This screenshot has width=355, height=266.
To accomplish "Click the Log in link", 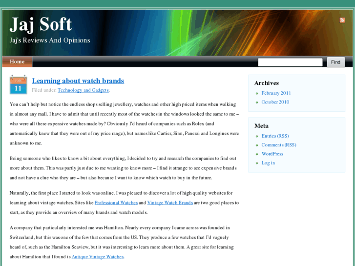I will (x=268, y=163).
